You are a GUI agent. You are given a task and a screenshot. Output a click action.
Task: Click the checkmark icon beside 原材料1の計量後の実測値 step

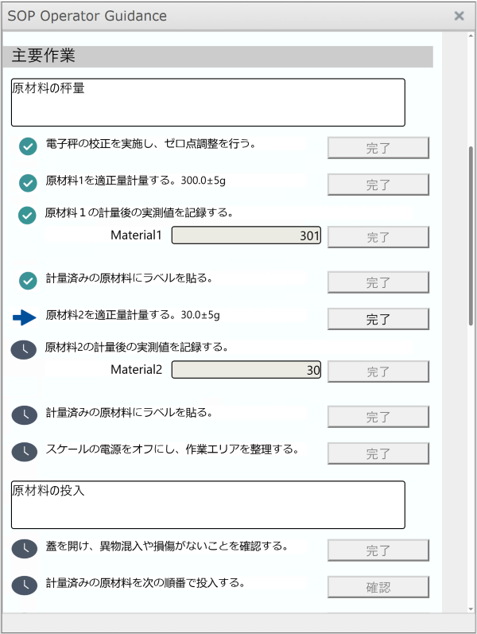[x=28, y=215]
